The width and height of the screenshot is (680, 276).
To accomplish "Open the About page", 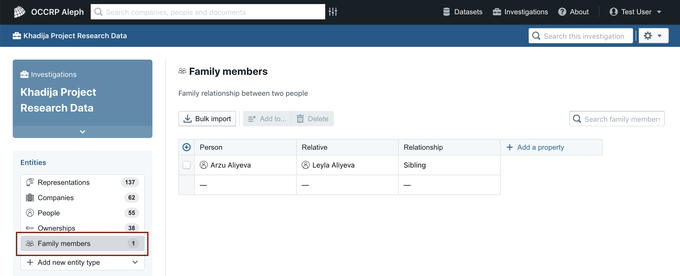I will point(573,12).
